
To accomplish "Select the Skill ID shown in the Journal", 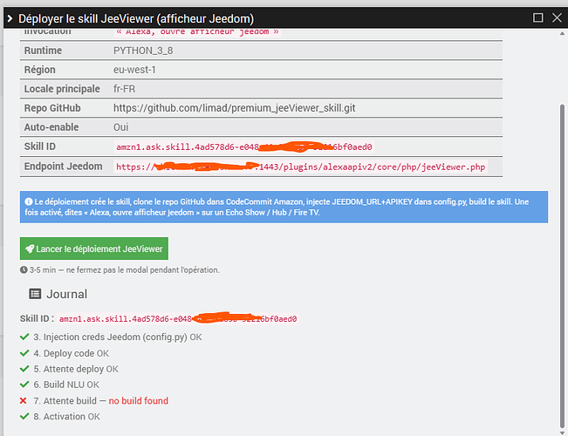I will 178,318.
